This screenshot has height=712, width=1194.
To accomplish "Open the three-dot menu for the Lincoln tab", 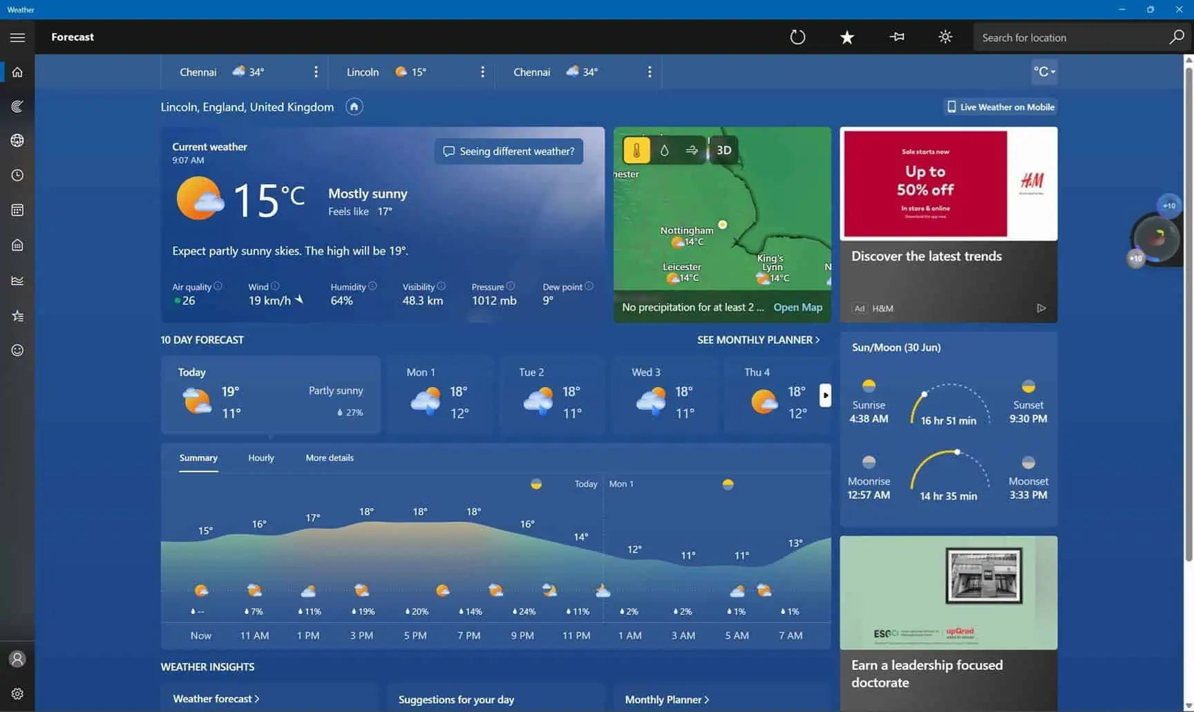I will tap(482, 71).
